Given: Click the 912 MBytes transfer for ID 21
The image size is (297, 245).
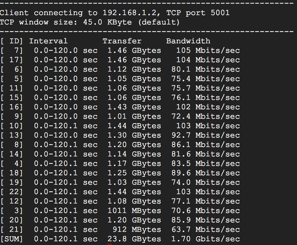Looking at the screenshot, I should pyautogui.click(x=137, y=229).
